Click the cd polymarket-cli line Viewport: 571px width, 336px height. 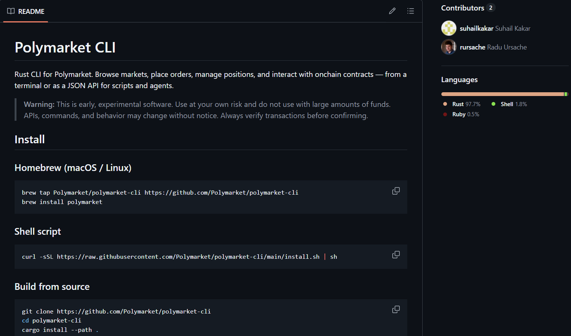tap(51, 321)
